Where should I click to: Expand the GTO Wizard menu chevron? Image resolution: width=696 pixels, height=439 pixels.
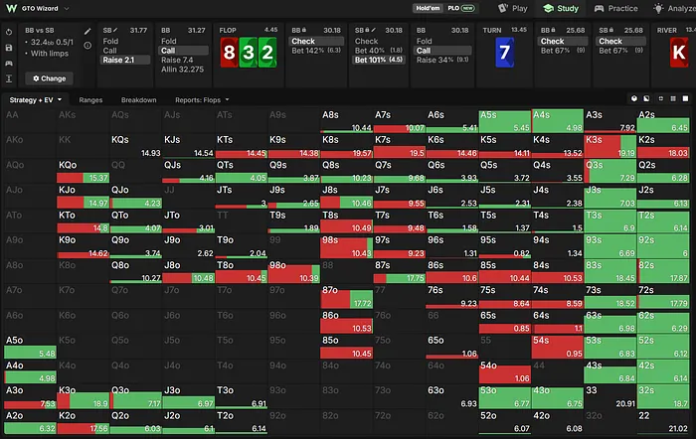[67, 8]
